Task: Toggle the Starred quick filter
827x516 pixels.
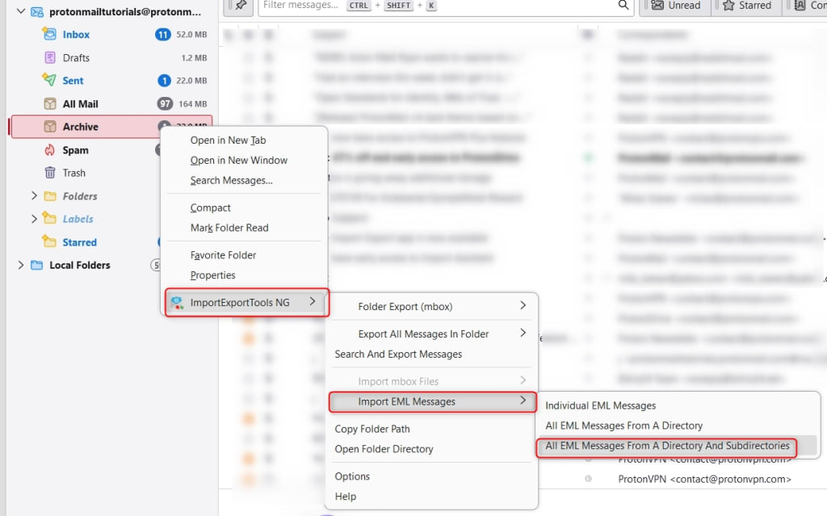Action: point(746,6)
